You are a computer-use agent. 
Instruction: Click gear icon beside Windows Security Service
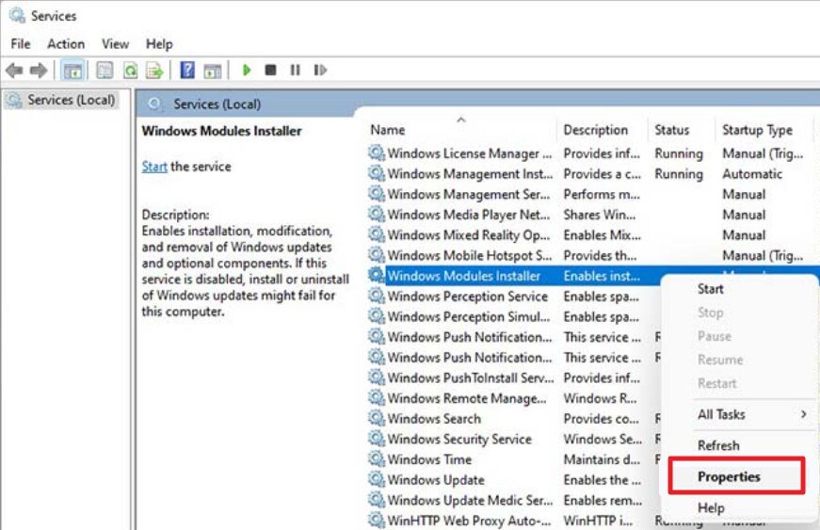pyautogui.click(x=376, y=439)
